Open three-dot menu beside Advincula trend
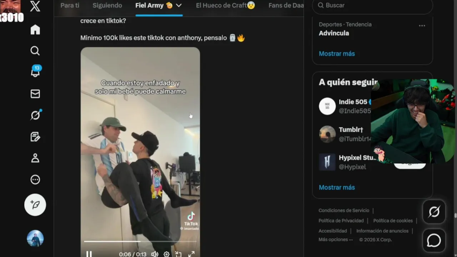The image size is (457, 257). coord(422,26)
